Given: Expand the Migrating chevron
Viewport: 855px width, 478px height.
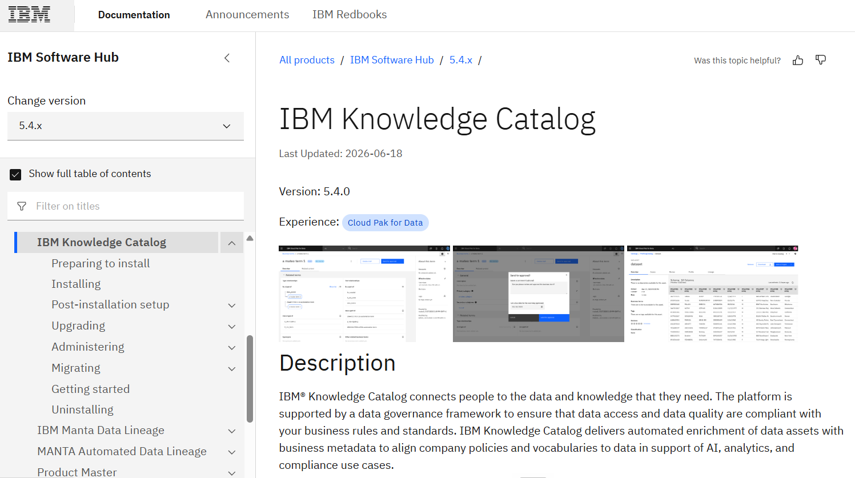Looking at the screenshot, I should click(x=232, y=369).
